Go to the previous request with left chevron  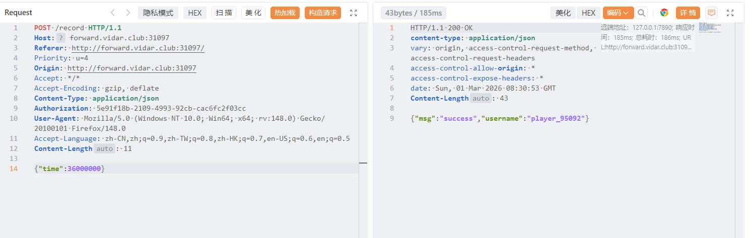tap(113, 13)
